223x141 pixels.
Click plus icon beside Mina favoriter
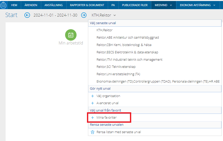pos(93,118)
